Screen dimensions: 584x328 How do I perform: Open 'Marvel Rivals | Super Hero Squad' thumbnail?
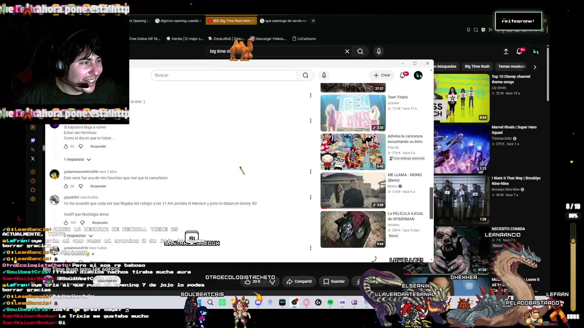point(461,149)
